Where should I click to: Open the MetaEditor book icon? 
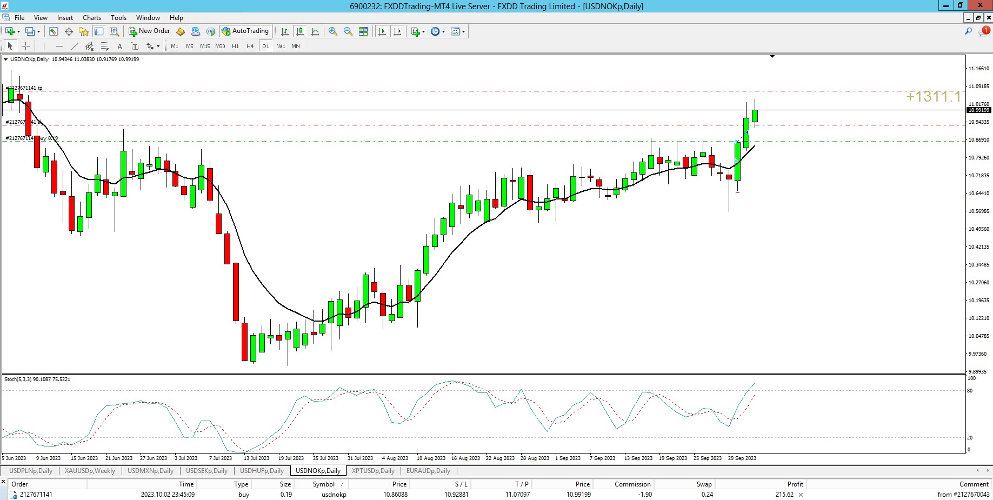181,31
